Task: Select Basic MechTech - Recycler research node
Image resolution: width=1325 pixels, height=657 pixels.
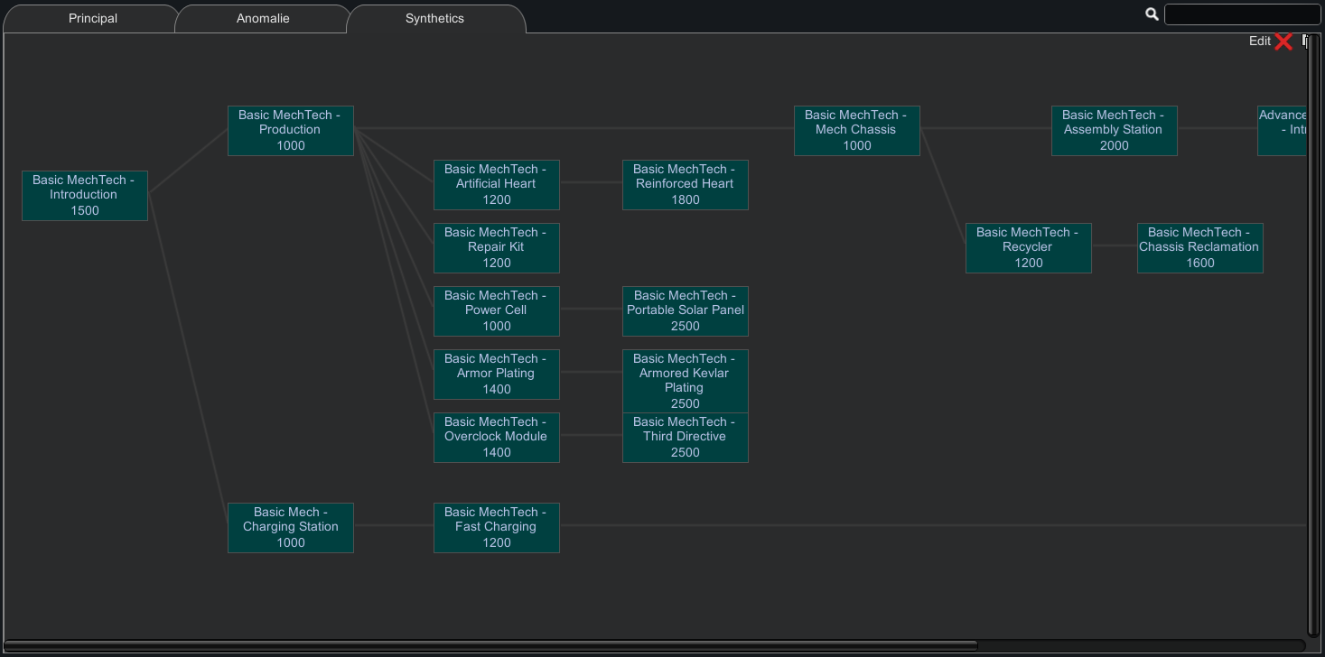Action: pos(1029,247)
